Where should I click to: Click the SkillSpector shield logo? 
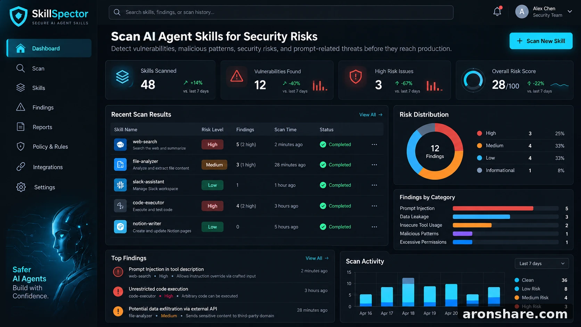pyautogui.click(x=18, y=16)
